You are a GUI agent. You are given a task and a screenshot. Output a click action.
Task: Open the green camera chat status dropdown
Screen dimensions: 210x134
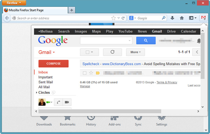click(49, 102)
